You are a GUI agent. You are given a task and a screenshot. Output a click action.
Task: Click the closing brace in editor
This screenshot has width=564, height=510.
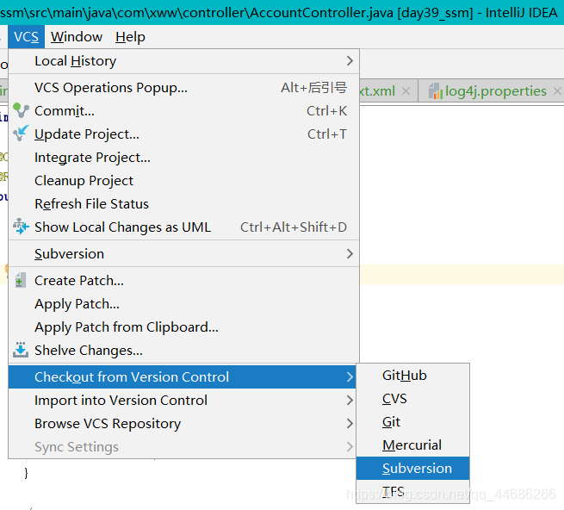(x=26, y=473)
